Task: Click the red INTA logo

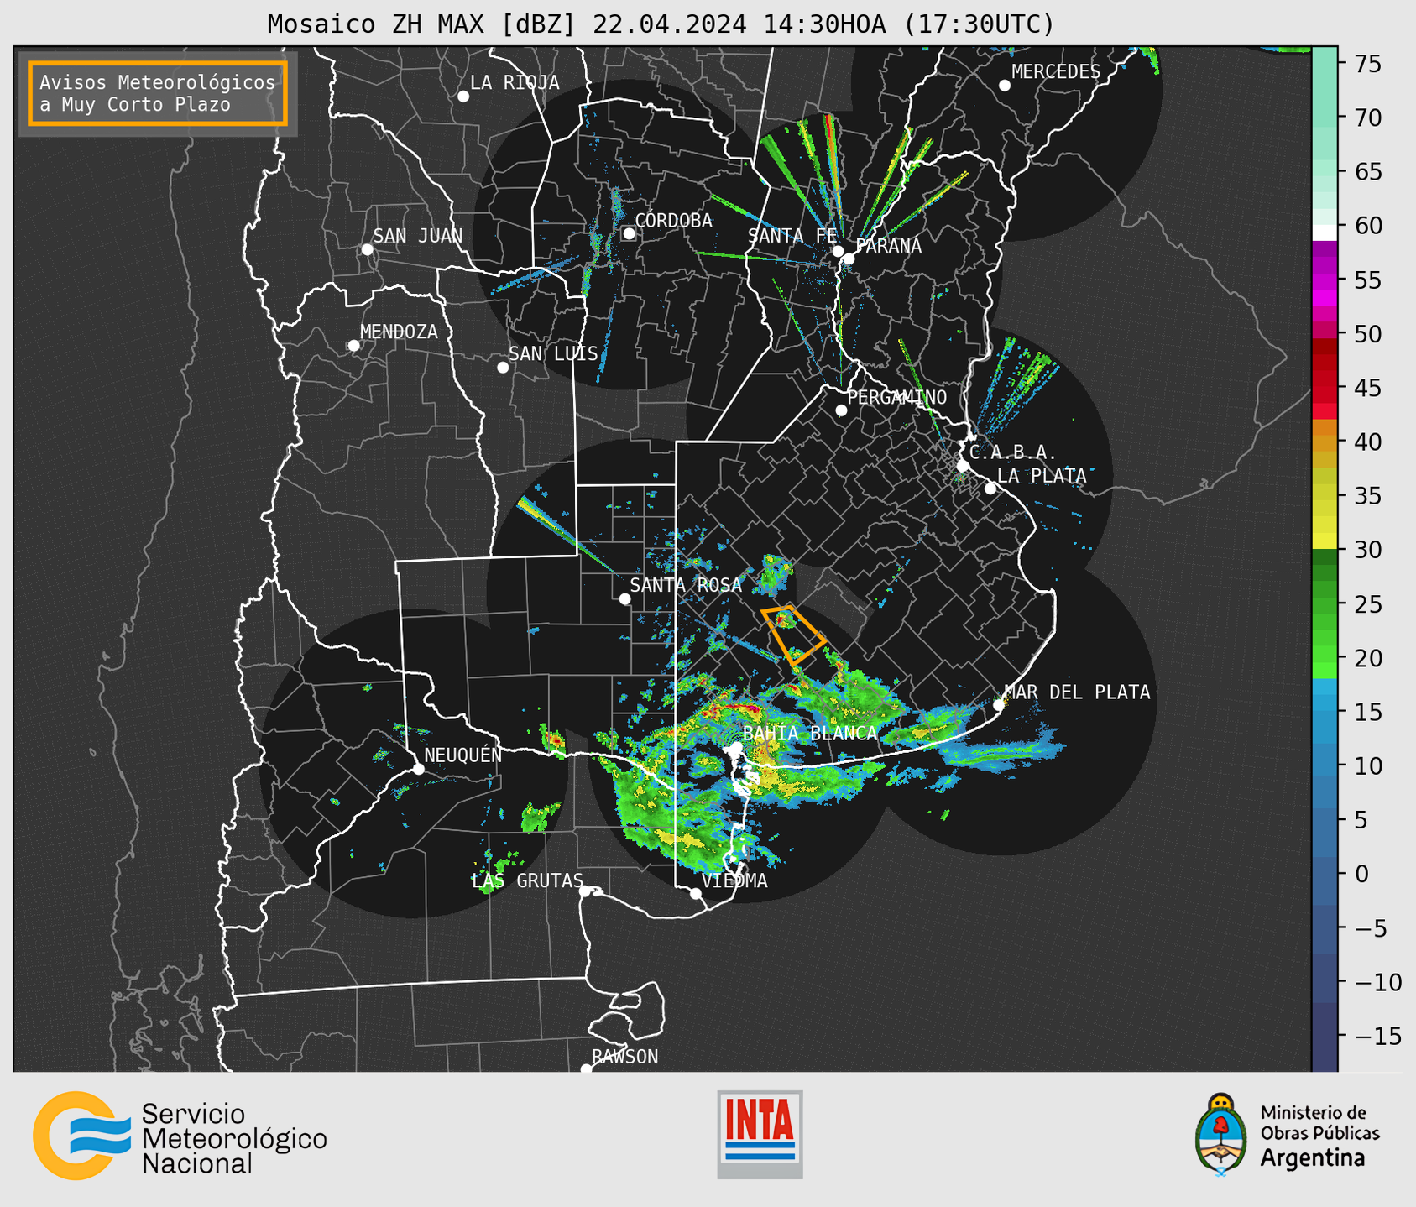Action: pos(760,1134)
